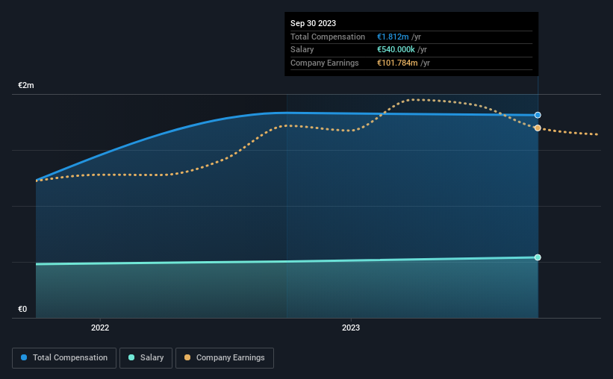The width and height of the screenshot is (613, 379).
Task: Click the €0 y-axis label
Action: point(22,309)
